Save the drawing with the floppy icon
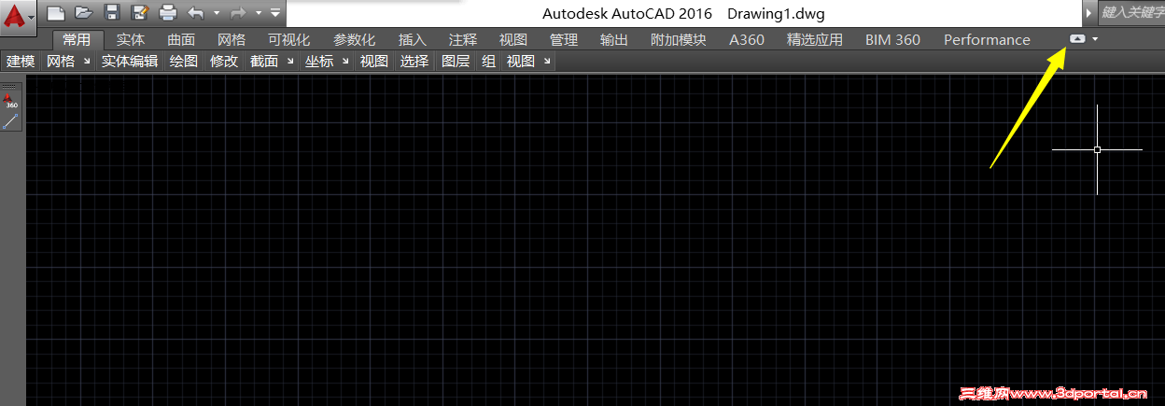 click(112, 13)
